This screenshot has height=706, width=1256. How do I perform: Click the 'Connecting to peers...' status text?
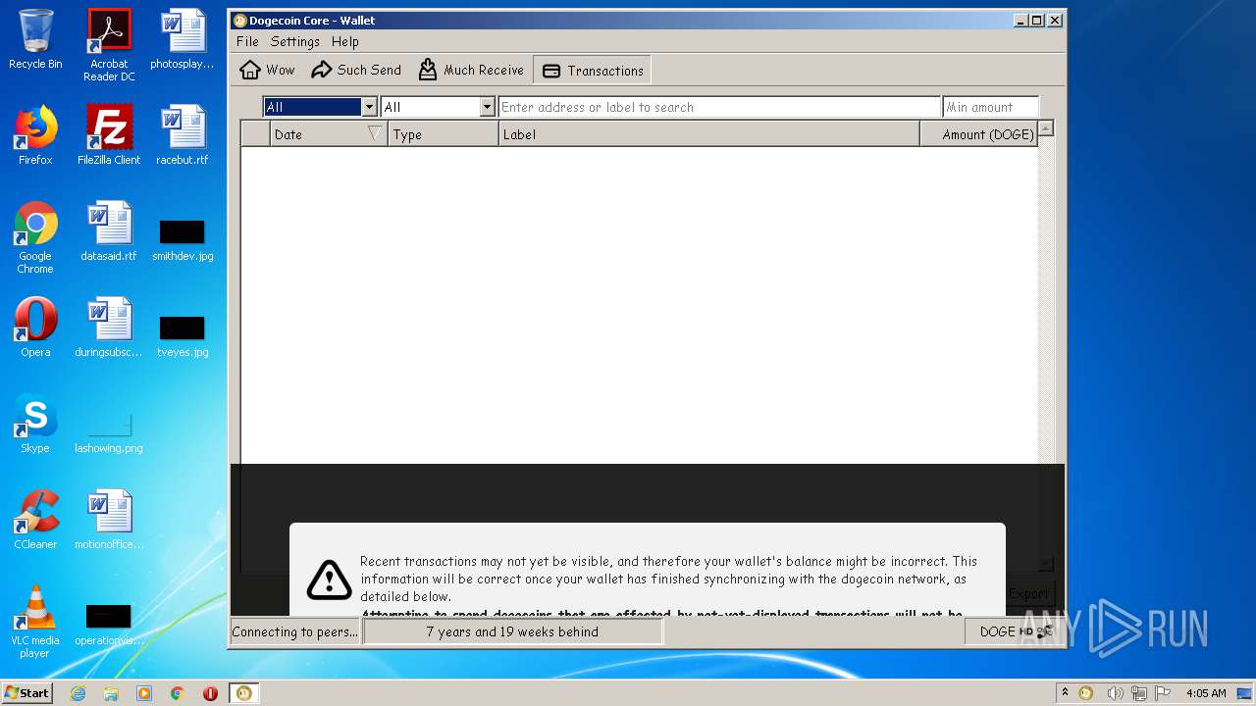coord(295,631)
